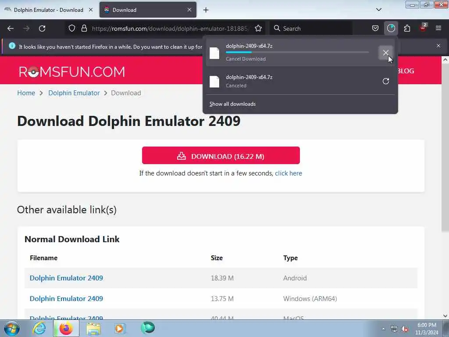449x337 pixels.
Task: Click the scrollbar down arrow
Action: coord(445,315)
